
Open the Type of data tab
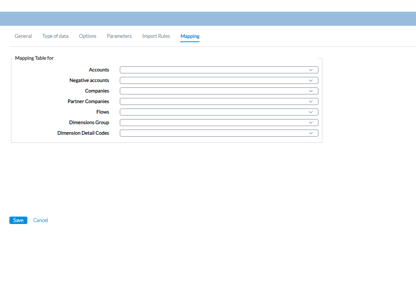[55, 36]
